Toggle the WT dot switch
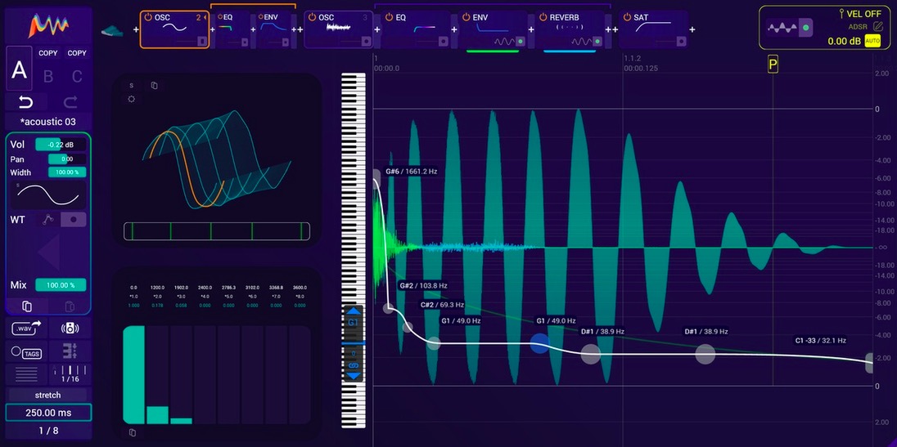 74,220
